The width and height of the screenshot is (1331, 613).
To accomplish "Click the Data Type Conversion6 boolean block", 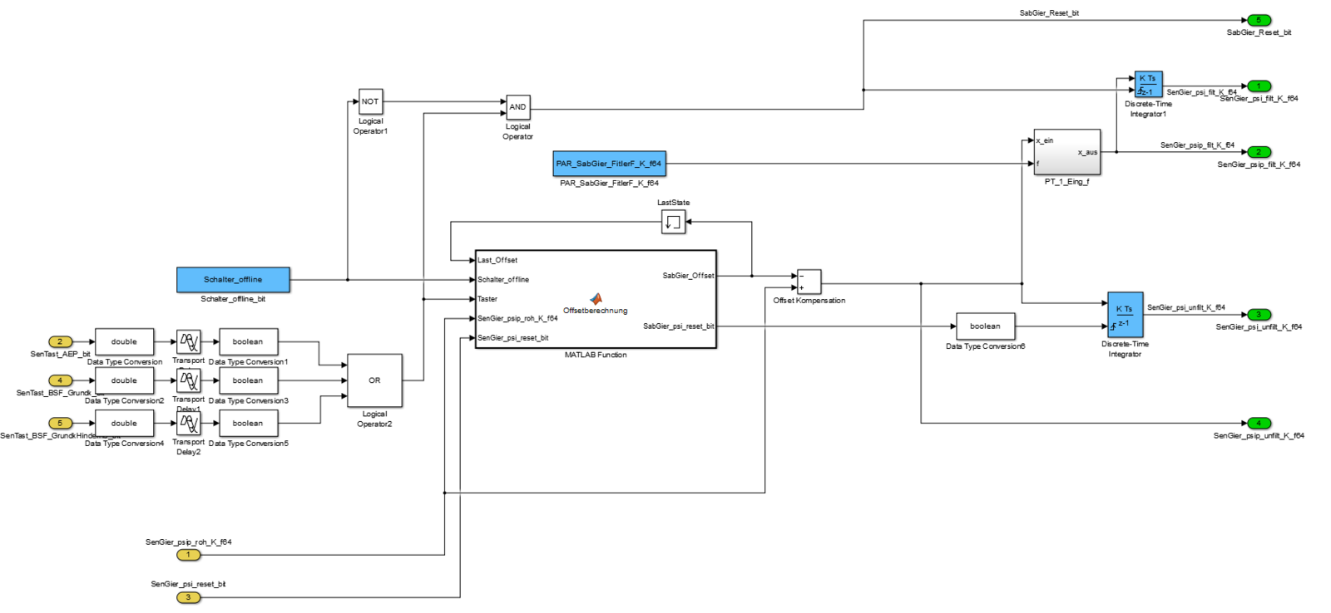I will 985,326.
